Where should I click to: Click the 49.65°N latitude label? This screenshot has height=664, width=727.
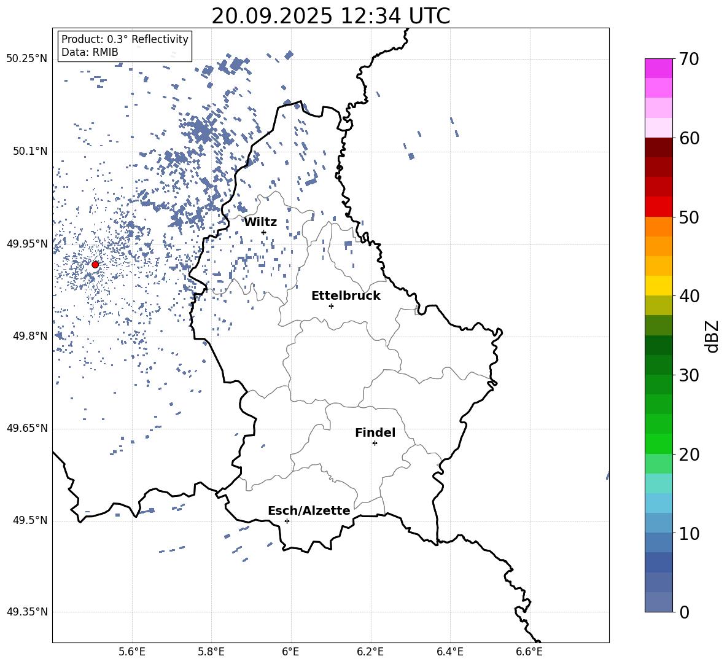tap(26, 428)
